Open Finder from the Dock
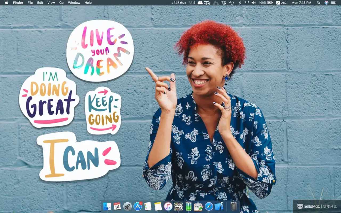Viewport: 341px width, 213px height. [107, 206]
